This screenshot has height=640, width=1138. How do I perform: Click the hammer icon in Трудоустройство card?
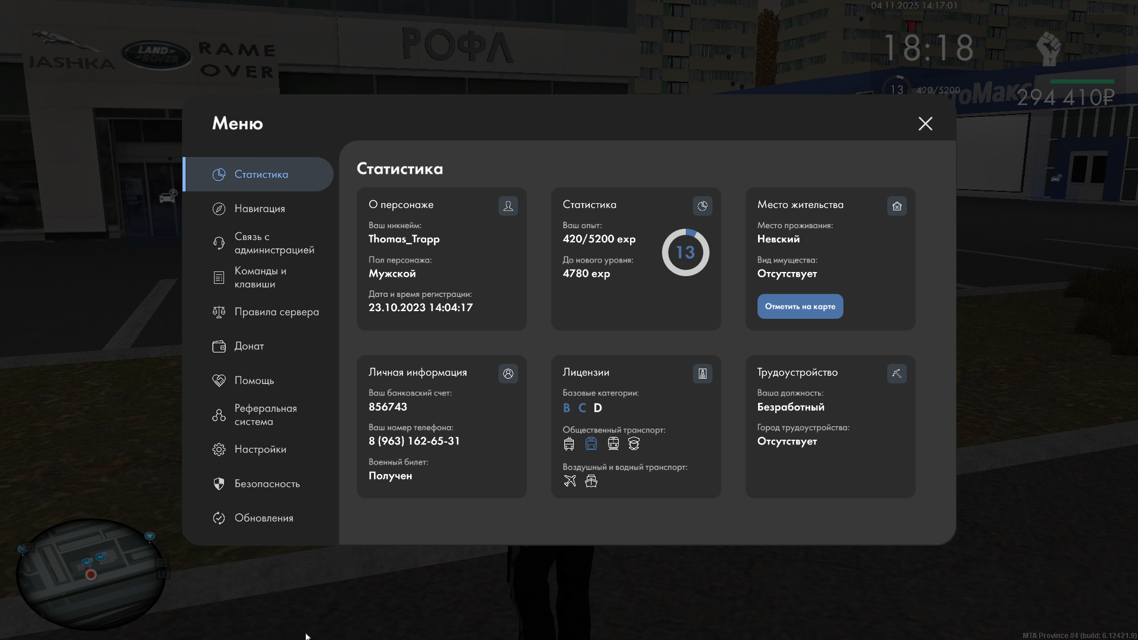click(897, 373)
